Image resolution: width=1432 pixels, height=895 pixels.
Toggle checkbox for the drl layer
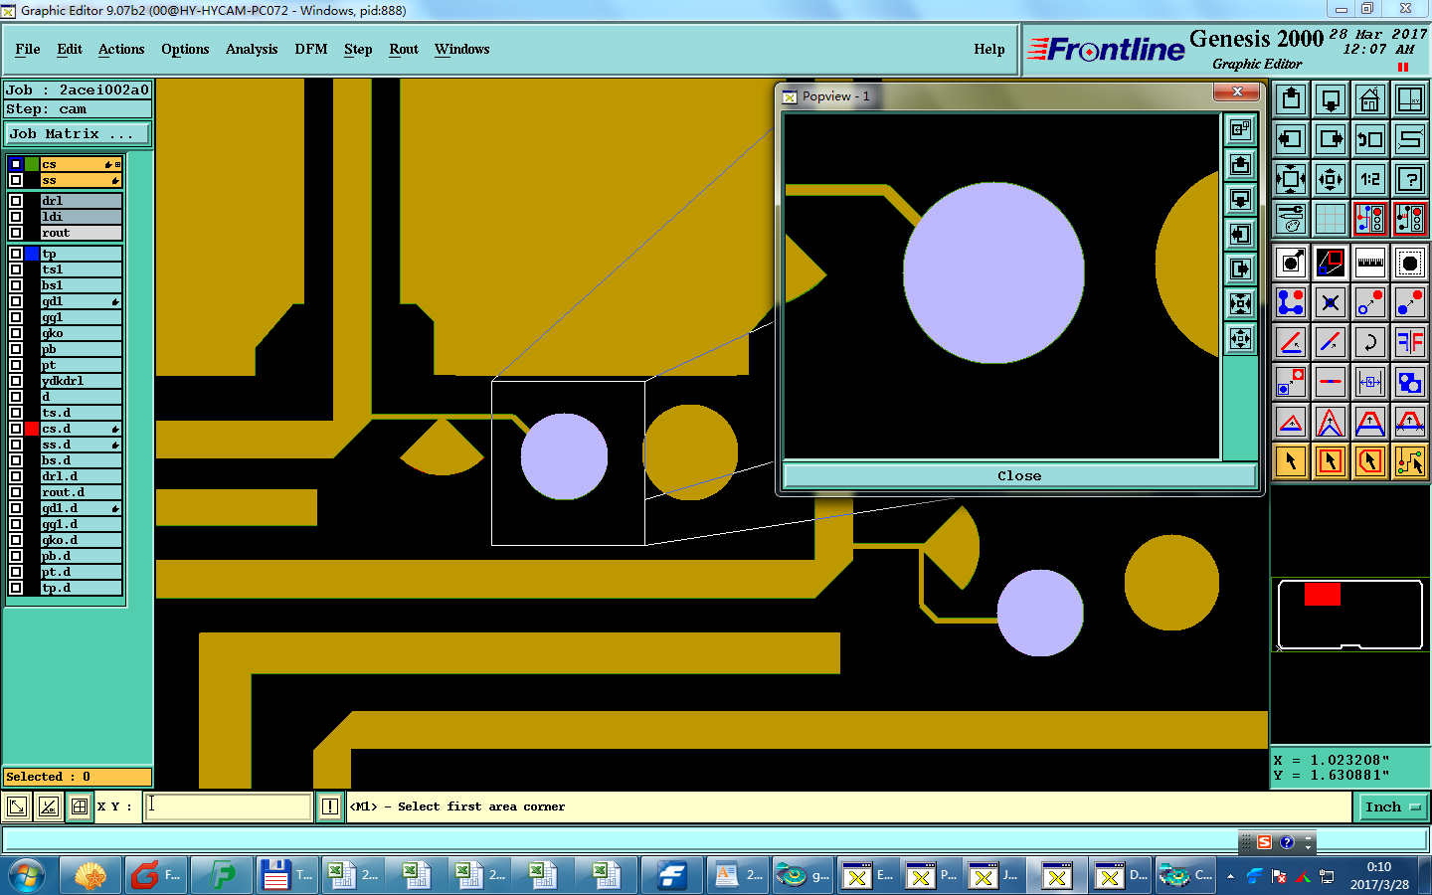pos(16,201)
